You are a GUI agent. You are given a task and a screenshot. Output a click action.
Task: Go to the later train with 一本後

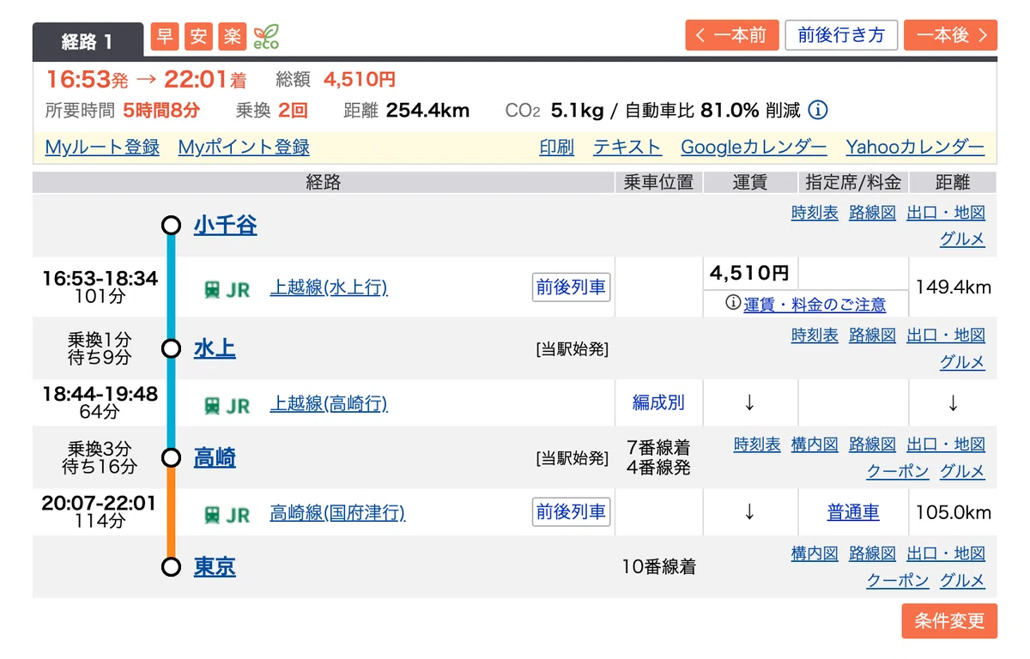(950, 35)
